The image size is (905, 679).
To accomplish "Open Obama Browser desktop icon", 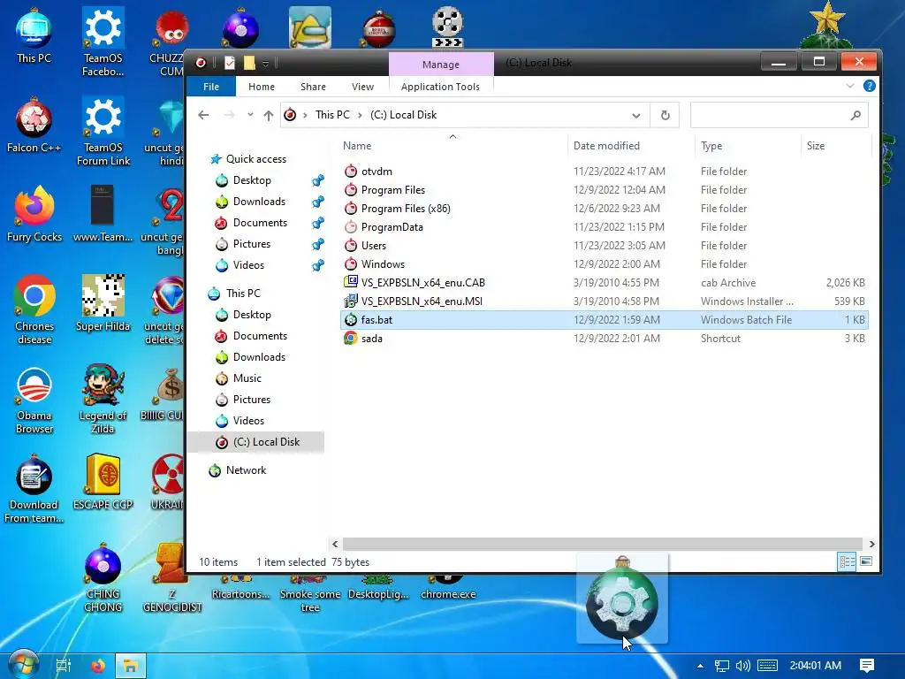I will pos(34,399).
